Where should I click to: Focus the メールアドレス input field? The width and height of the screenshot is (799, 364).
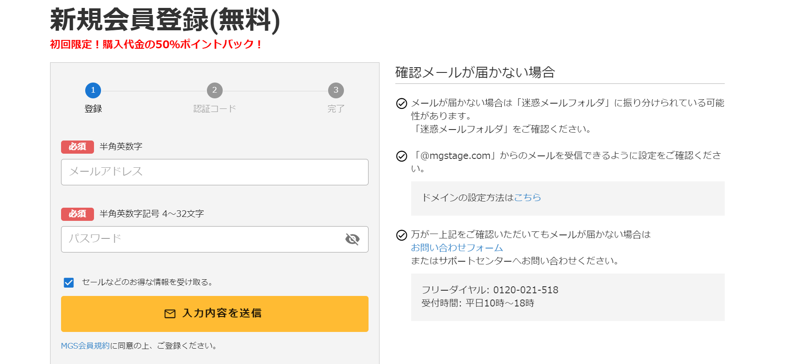tap(214, 172)
